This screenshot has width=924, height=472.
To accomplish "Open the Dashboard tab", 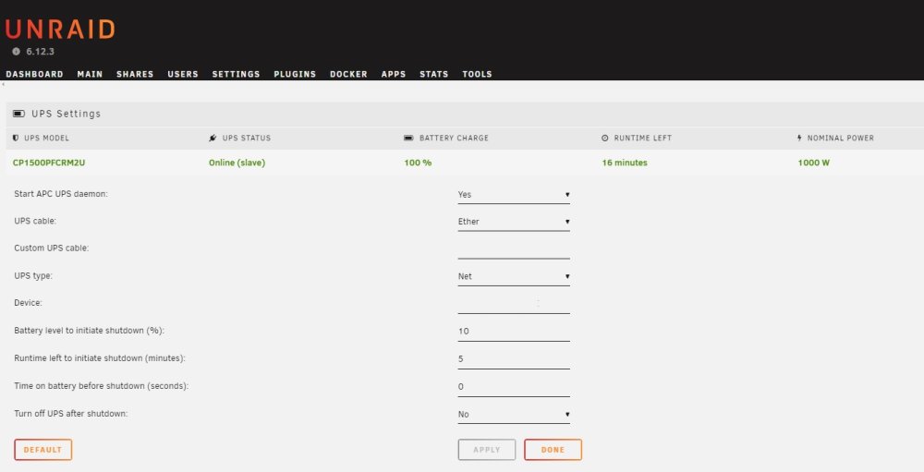I will pos(35,74).
